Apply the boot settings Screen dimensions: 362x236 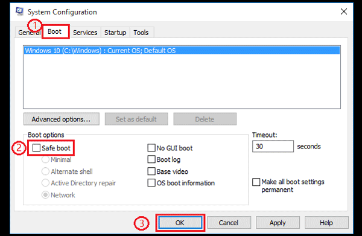tap(278, 223)
